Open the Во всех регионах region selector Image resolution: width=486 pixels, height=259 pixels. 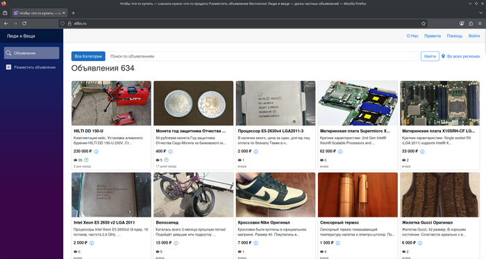tap(463, 56)
